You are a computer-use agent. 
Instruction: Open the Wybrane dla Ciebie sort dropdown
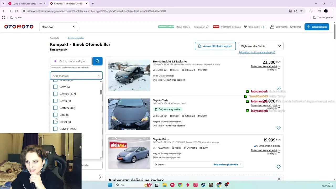261,46
